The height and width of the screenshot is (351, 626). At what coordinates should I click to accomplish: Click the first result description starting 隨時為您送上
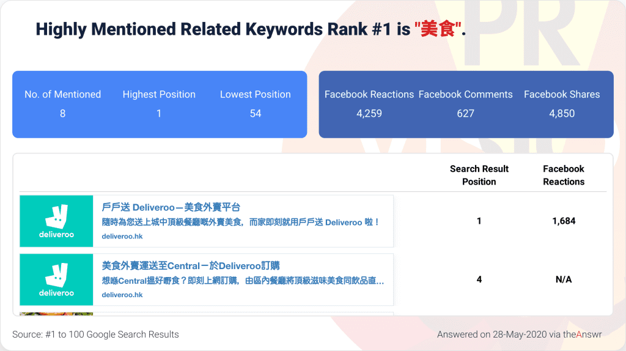coord(241,223)
